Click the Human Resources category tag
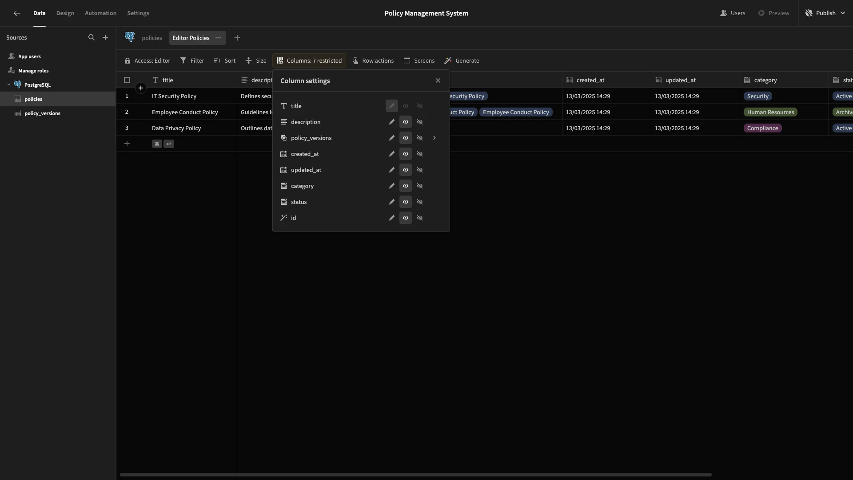This screenshot has width=853, height=480. pos(770,112)
